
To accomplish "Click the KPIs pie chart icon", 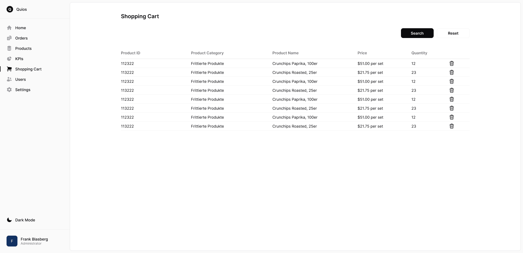I will (x=9, y=59).
